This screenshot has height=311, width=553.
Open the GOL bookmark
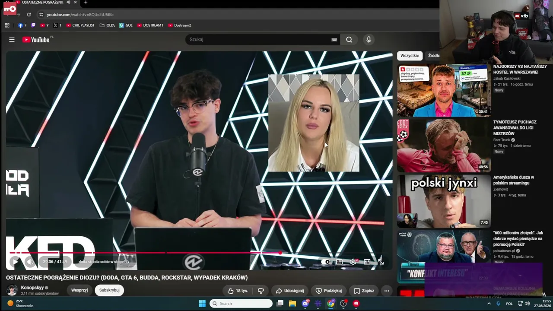pos(126,25)
